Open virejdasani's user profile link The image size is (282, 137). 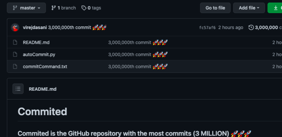tap(35, 27)
